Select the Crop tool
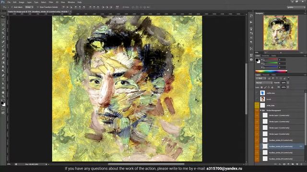Viewport: 307px width, 172px height. (3, 33)
